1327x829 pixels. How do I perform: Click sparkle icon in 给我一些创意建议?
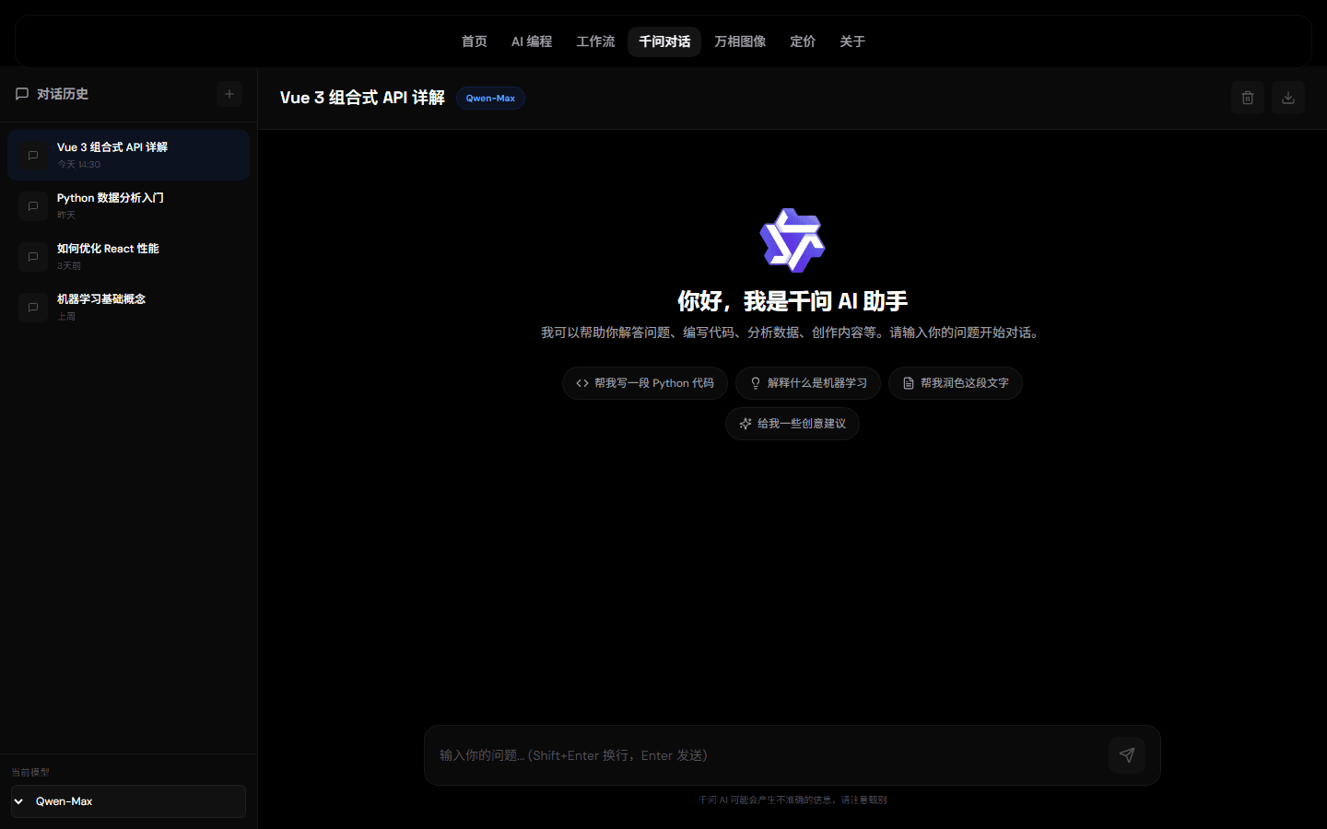(746, 424)
